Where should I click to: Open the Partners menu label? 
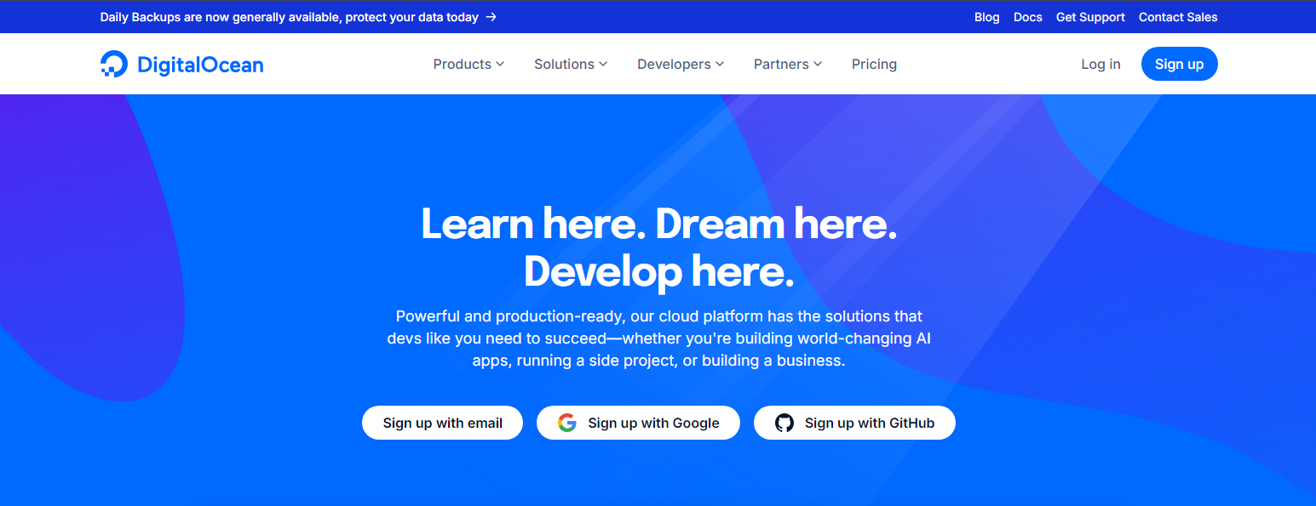(x=781, y=64)
